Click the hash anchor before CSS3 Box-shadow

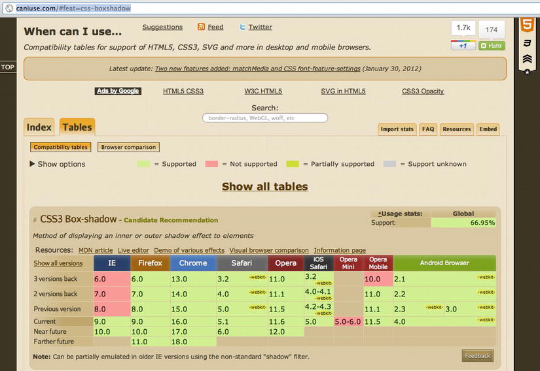(35, 220)
